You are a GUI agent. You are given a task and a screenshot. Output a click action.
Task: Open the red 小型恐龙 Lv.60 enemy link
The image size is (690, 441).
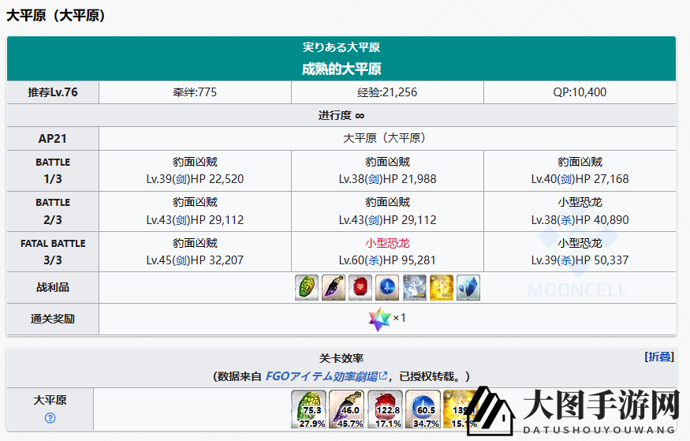[x=387, y=243]
